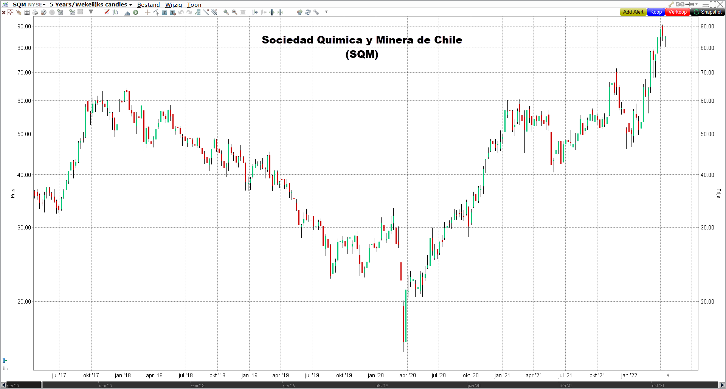Image resolution: width=726 pixels, height=389 pixels.
Task: Open toolbar wrench settings icon
Action: point(316,12)
